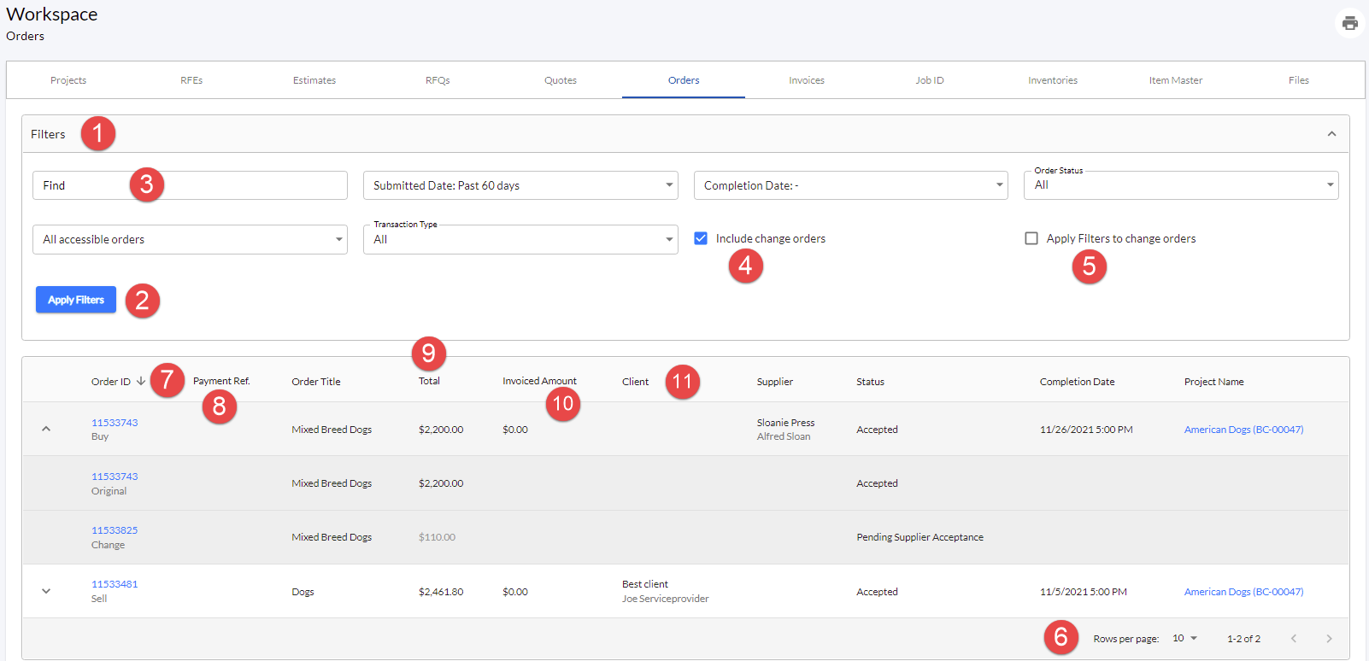Open the Files tab

(1299, 80)
